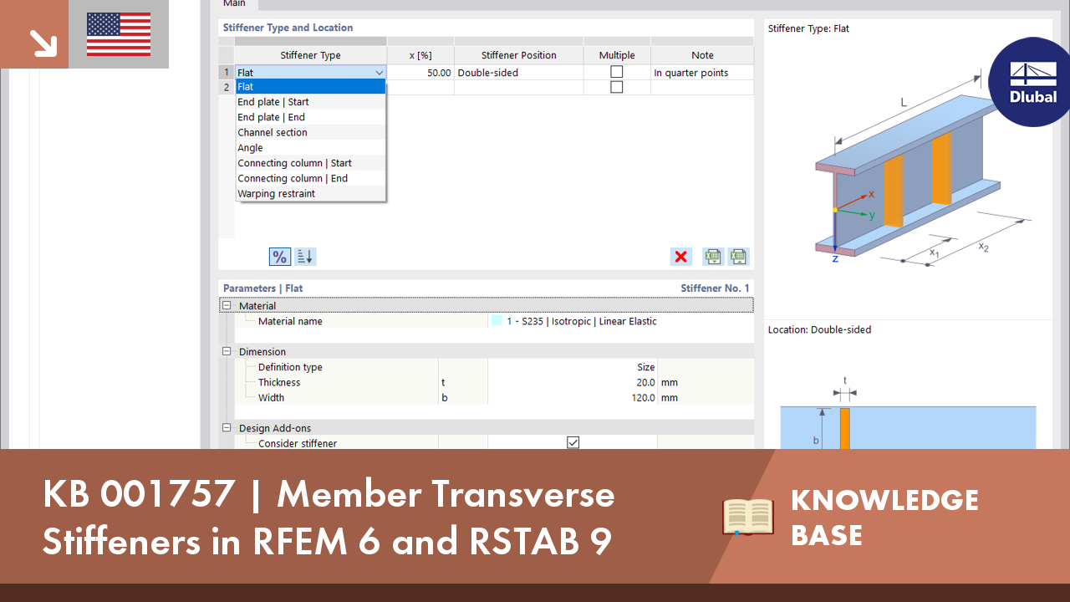Tick the Multiple checkbox in row 2
Image resolution: width=1070 pixels, height=602 pixels.
pos(617,87)
